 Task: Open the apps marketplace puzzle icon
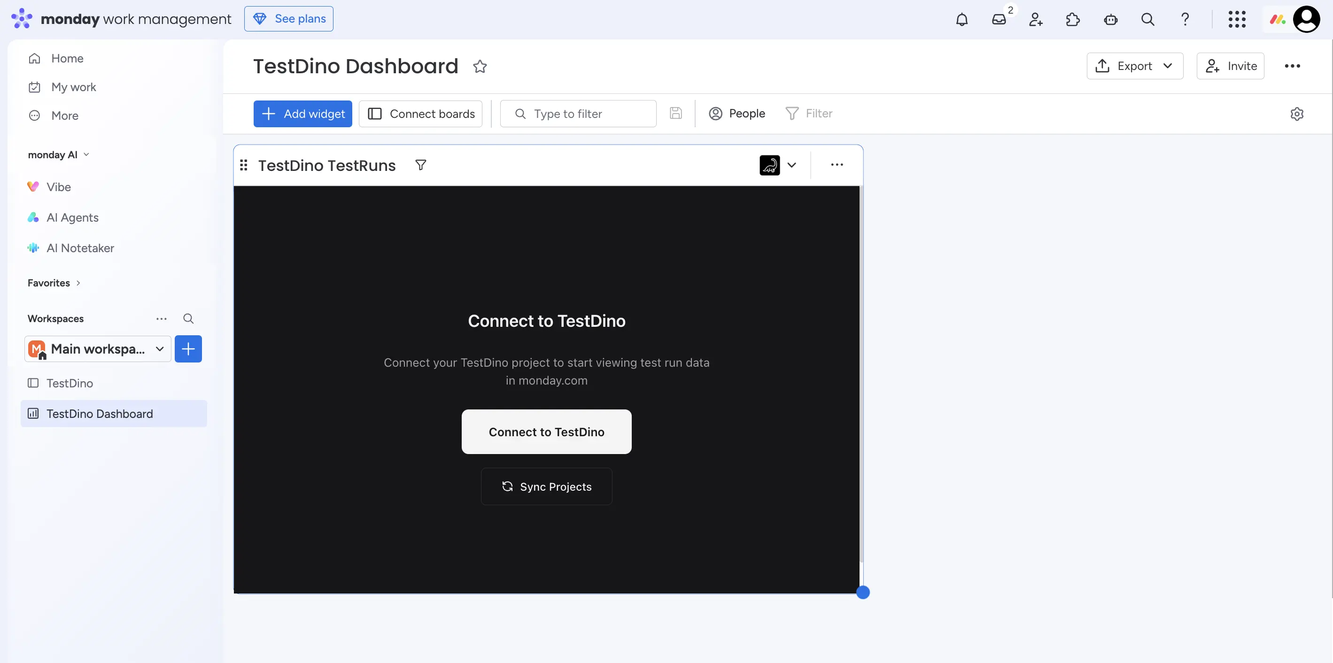1073,20
